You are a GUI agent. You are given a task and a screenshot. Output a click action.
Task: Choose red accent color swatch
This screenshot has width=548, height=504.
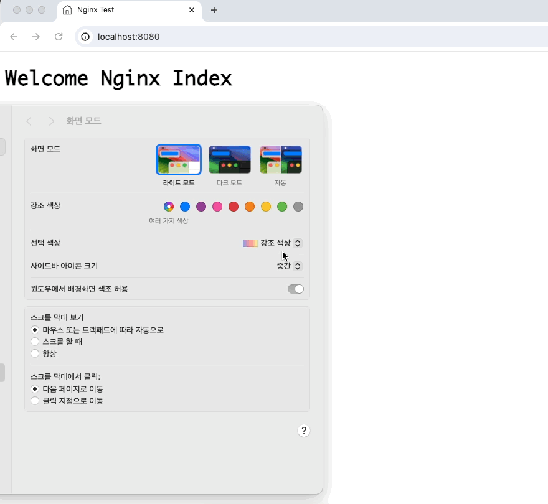[234, 207]
